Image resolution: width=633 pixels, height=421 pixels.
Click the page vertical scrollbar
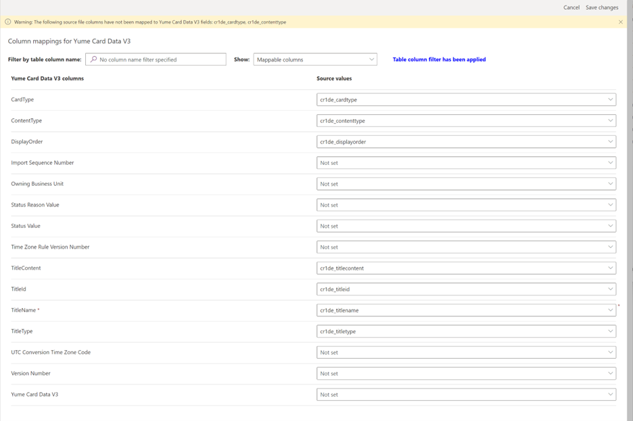(630, 211)
